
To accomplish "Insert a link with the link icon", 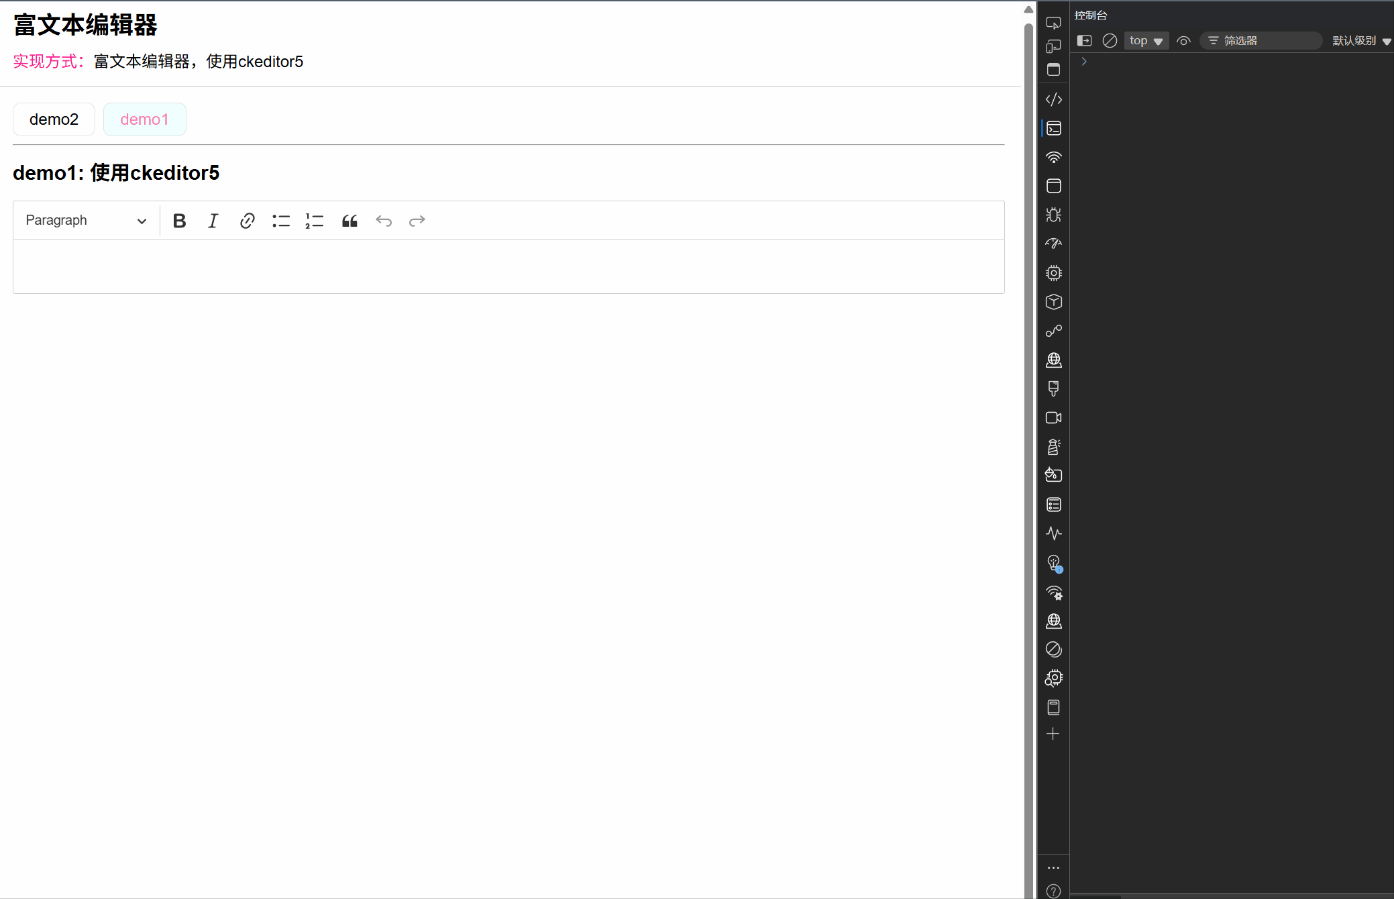I will 247,221.
